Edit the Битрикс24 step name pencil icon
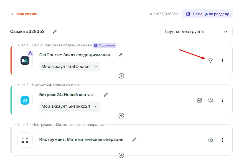Screen dimensions: 249x161 pos(106,95)
